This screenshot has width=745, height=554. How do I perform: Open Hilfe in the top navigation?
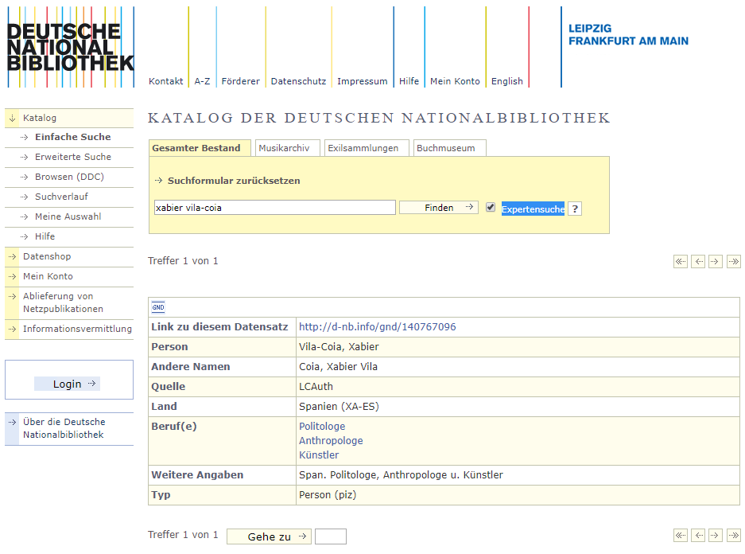409,81
